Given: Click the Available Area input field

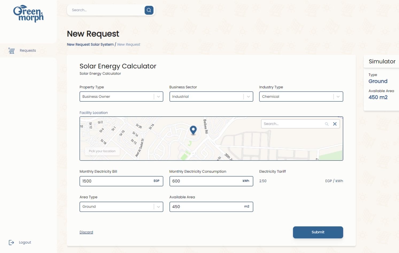Looking at the screenshot, I should coord(206,207).
